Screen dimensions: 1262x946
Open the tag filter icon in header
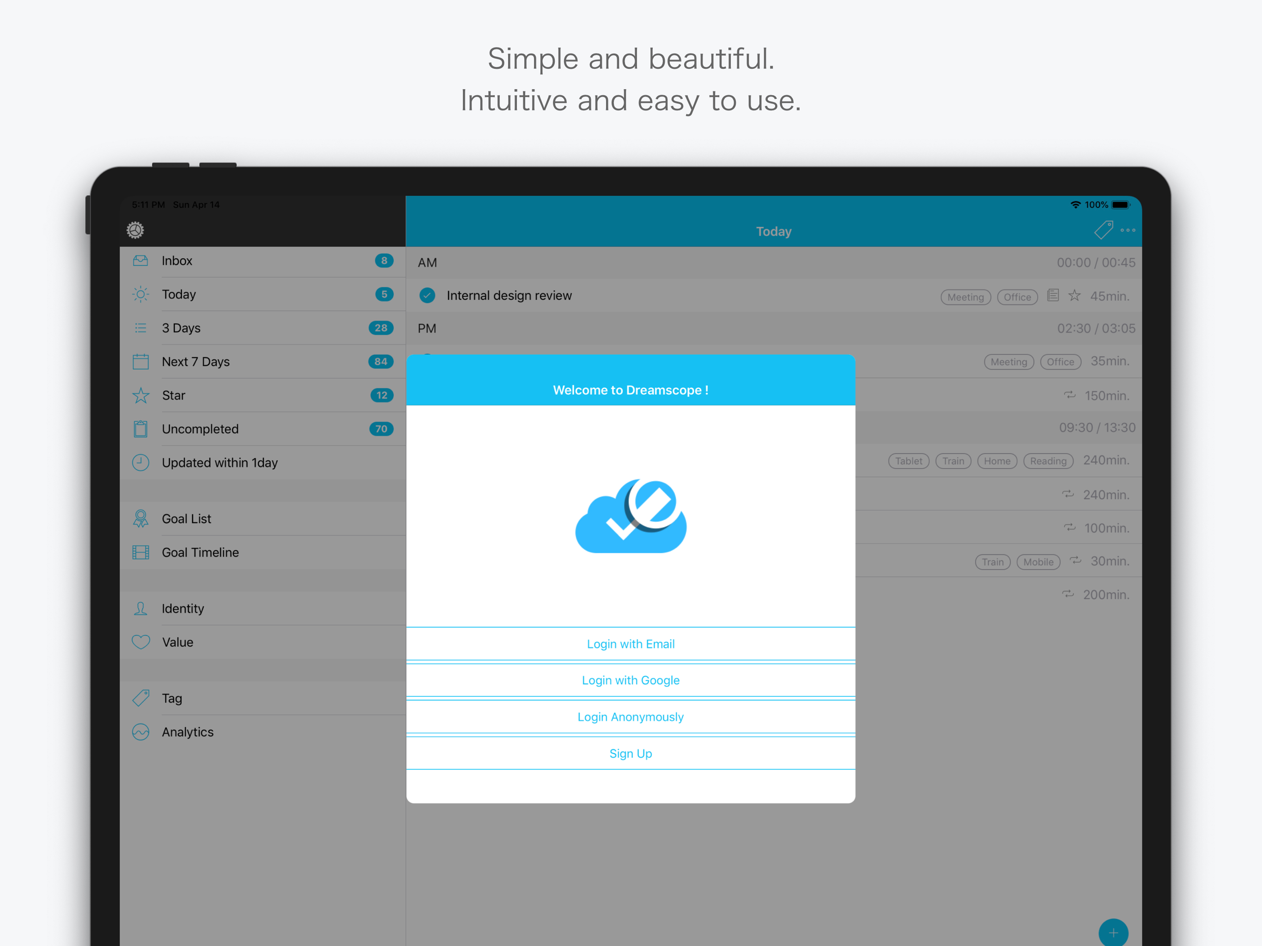pos(1104,230)
